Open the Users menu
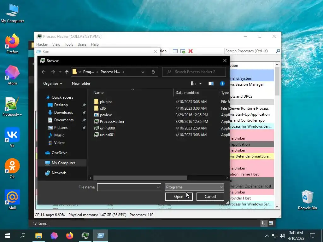323x242 pixels. pos(82,44)
